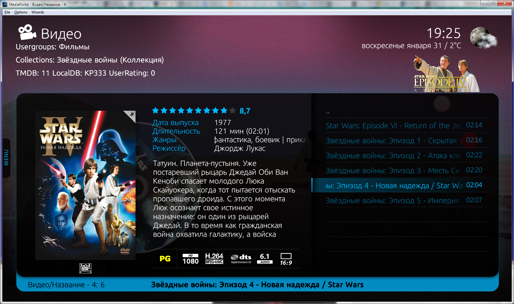Click the Режиссёр label
This screenshot has height=304, width=514.
[169, 148]
